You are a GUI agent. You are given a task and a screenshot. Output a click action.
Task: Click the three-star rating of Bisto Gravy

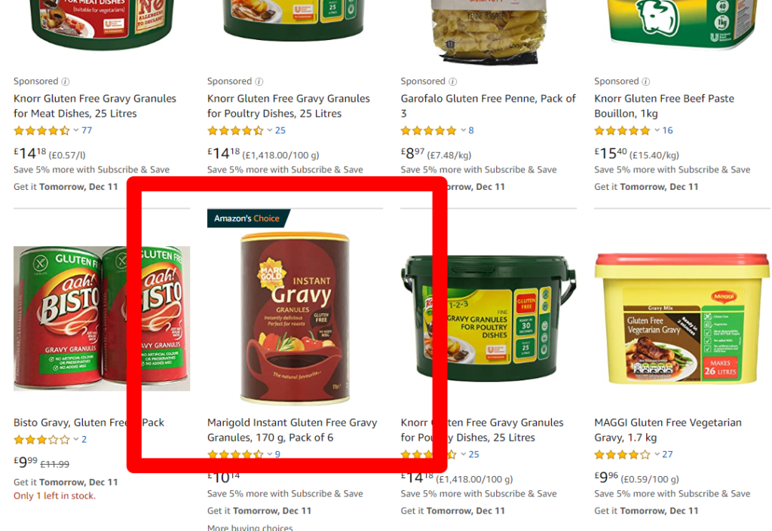tap(42, 440)
